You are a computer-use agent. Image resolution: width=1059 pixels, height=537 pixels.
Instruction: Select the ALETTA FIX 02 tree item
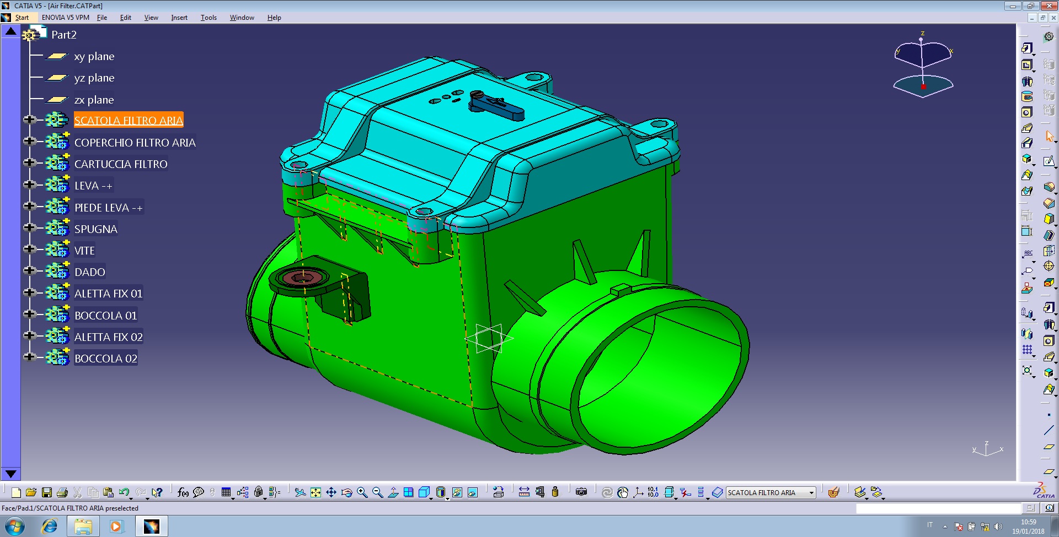(109, 337)
